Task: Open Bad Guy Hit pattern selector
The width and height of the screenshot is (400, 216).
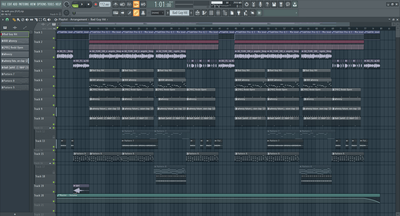Action: click(180, 13)
